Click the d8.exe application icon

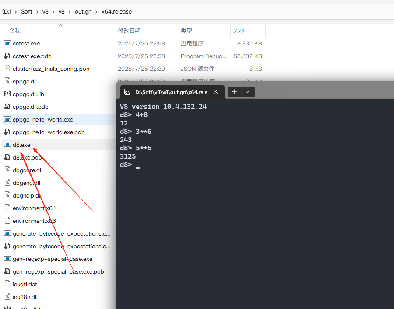(7, 145)
